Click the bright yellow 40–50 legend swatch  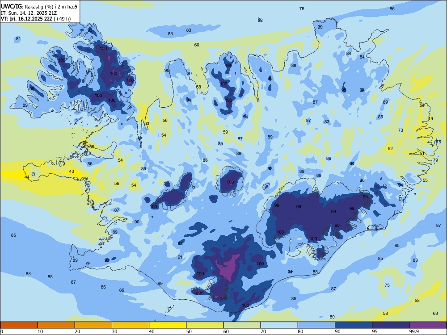[x=168, y=325]
